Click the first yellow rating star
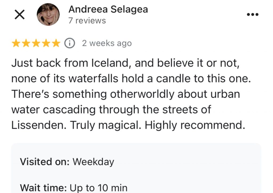Viewport: 273px width, 193px height. point(16,43)
